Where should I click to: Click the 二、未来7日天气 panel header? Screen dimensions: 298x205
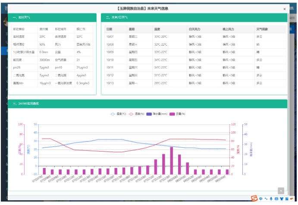click(194, 18)
